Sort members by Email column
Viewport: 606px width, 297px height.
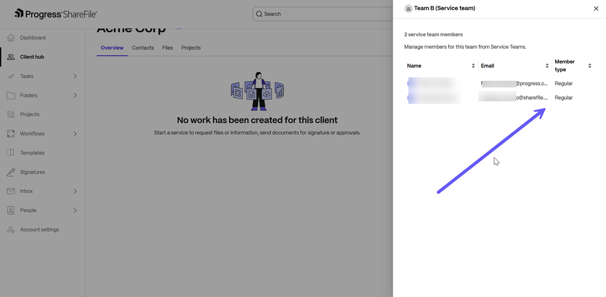point(547,66)
